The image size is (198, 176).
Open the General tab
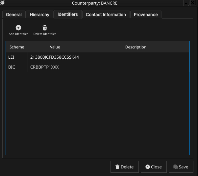point(14,15)
